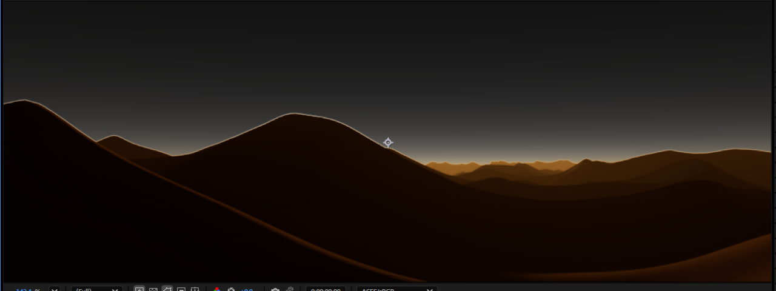This screenshot has height=291, width=776.
Task: Open the show channel RGB color icon
Action: [x=217, y=289]
